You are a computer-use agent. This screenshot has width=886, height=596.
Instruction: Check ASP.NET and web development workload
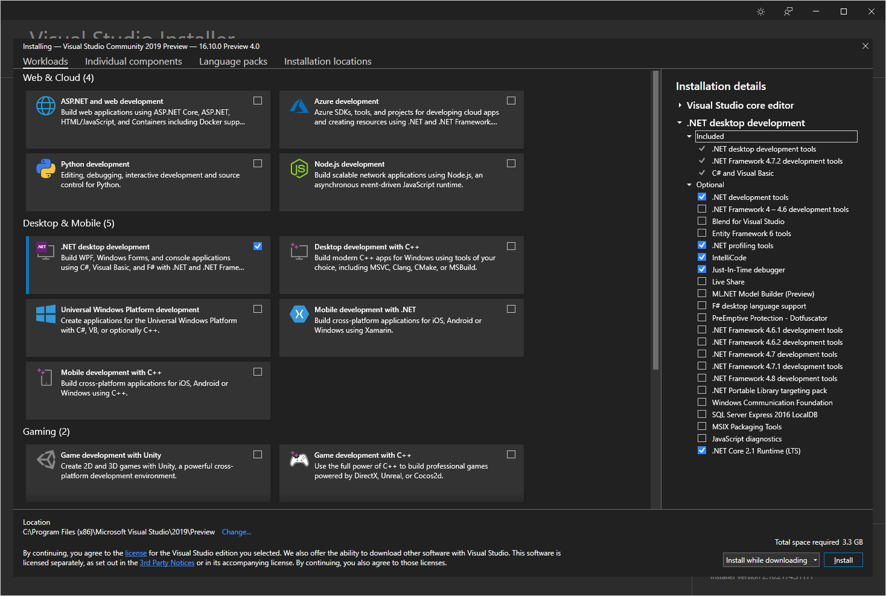258,101
